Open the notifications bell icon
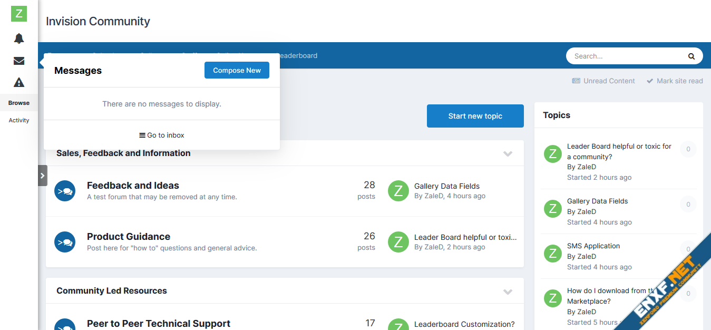This screenshot has width=711, height=330. point(19,38)
